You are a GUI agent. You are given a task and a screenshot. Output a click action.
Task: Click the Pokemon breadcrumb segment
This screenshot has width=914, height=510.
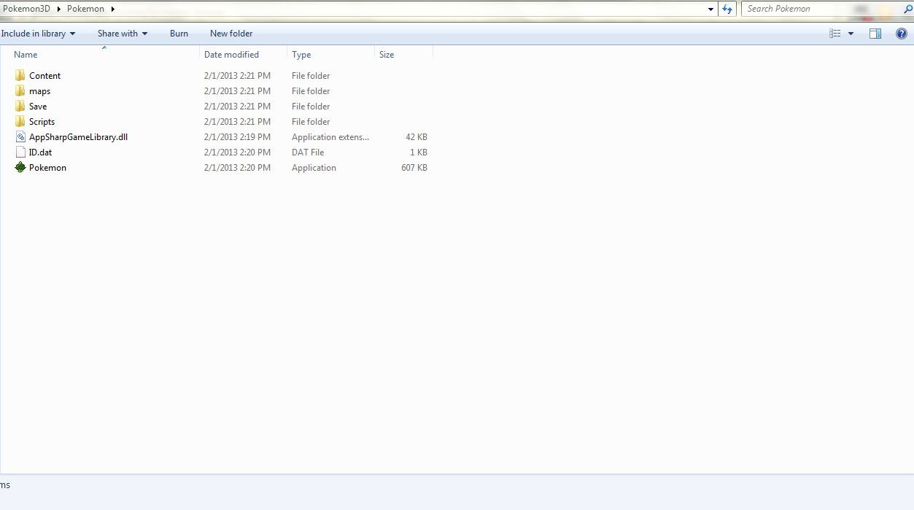pyautogui.click(x=85, y=9)
